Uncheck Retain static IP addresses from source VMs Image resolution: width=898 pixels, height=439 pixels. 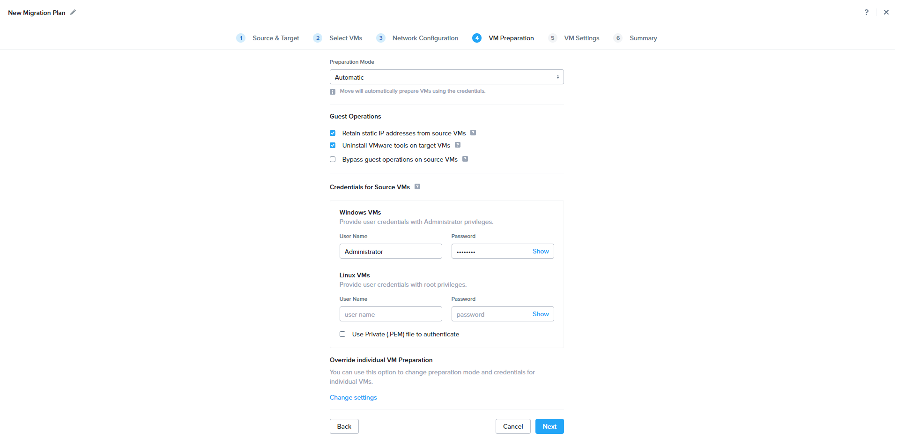[333, 133]
